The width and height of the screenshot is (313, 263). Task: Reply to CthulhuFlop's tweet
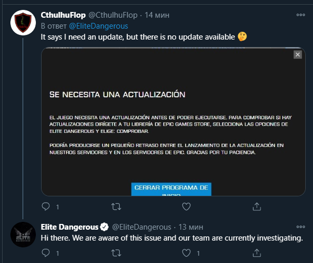coord(46,206)
